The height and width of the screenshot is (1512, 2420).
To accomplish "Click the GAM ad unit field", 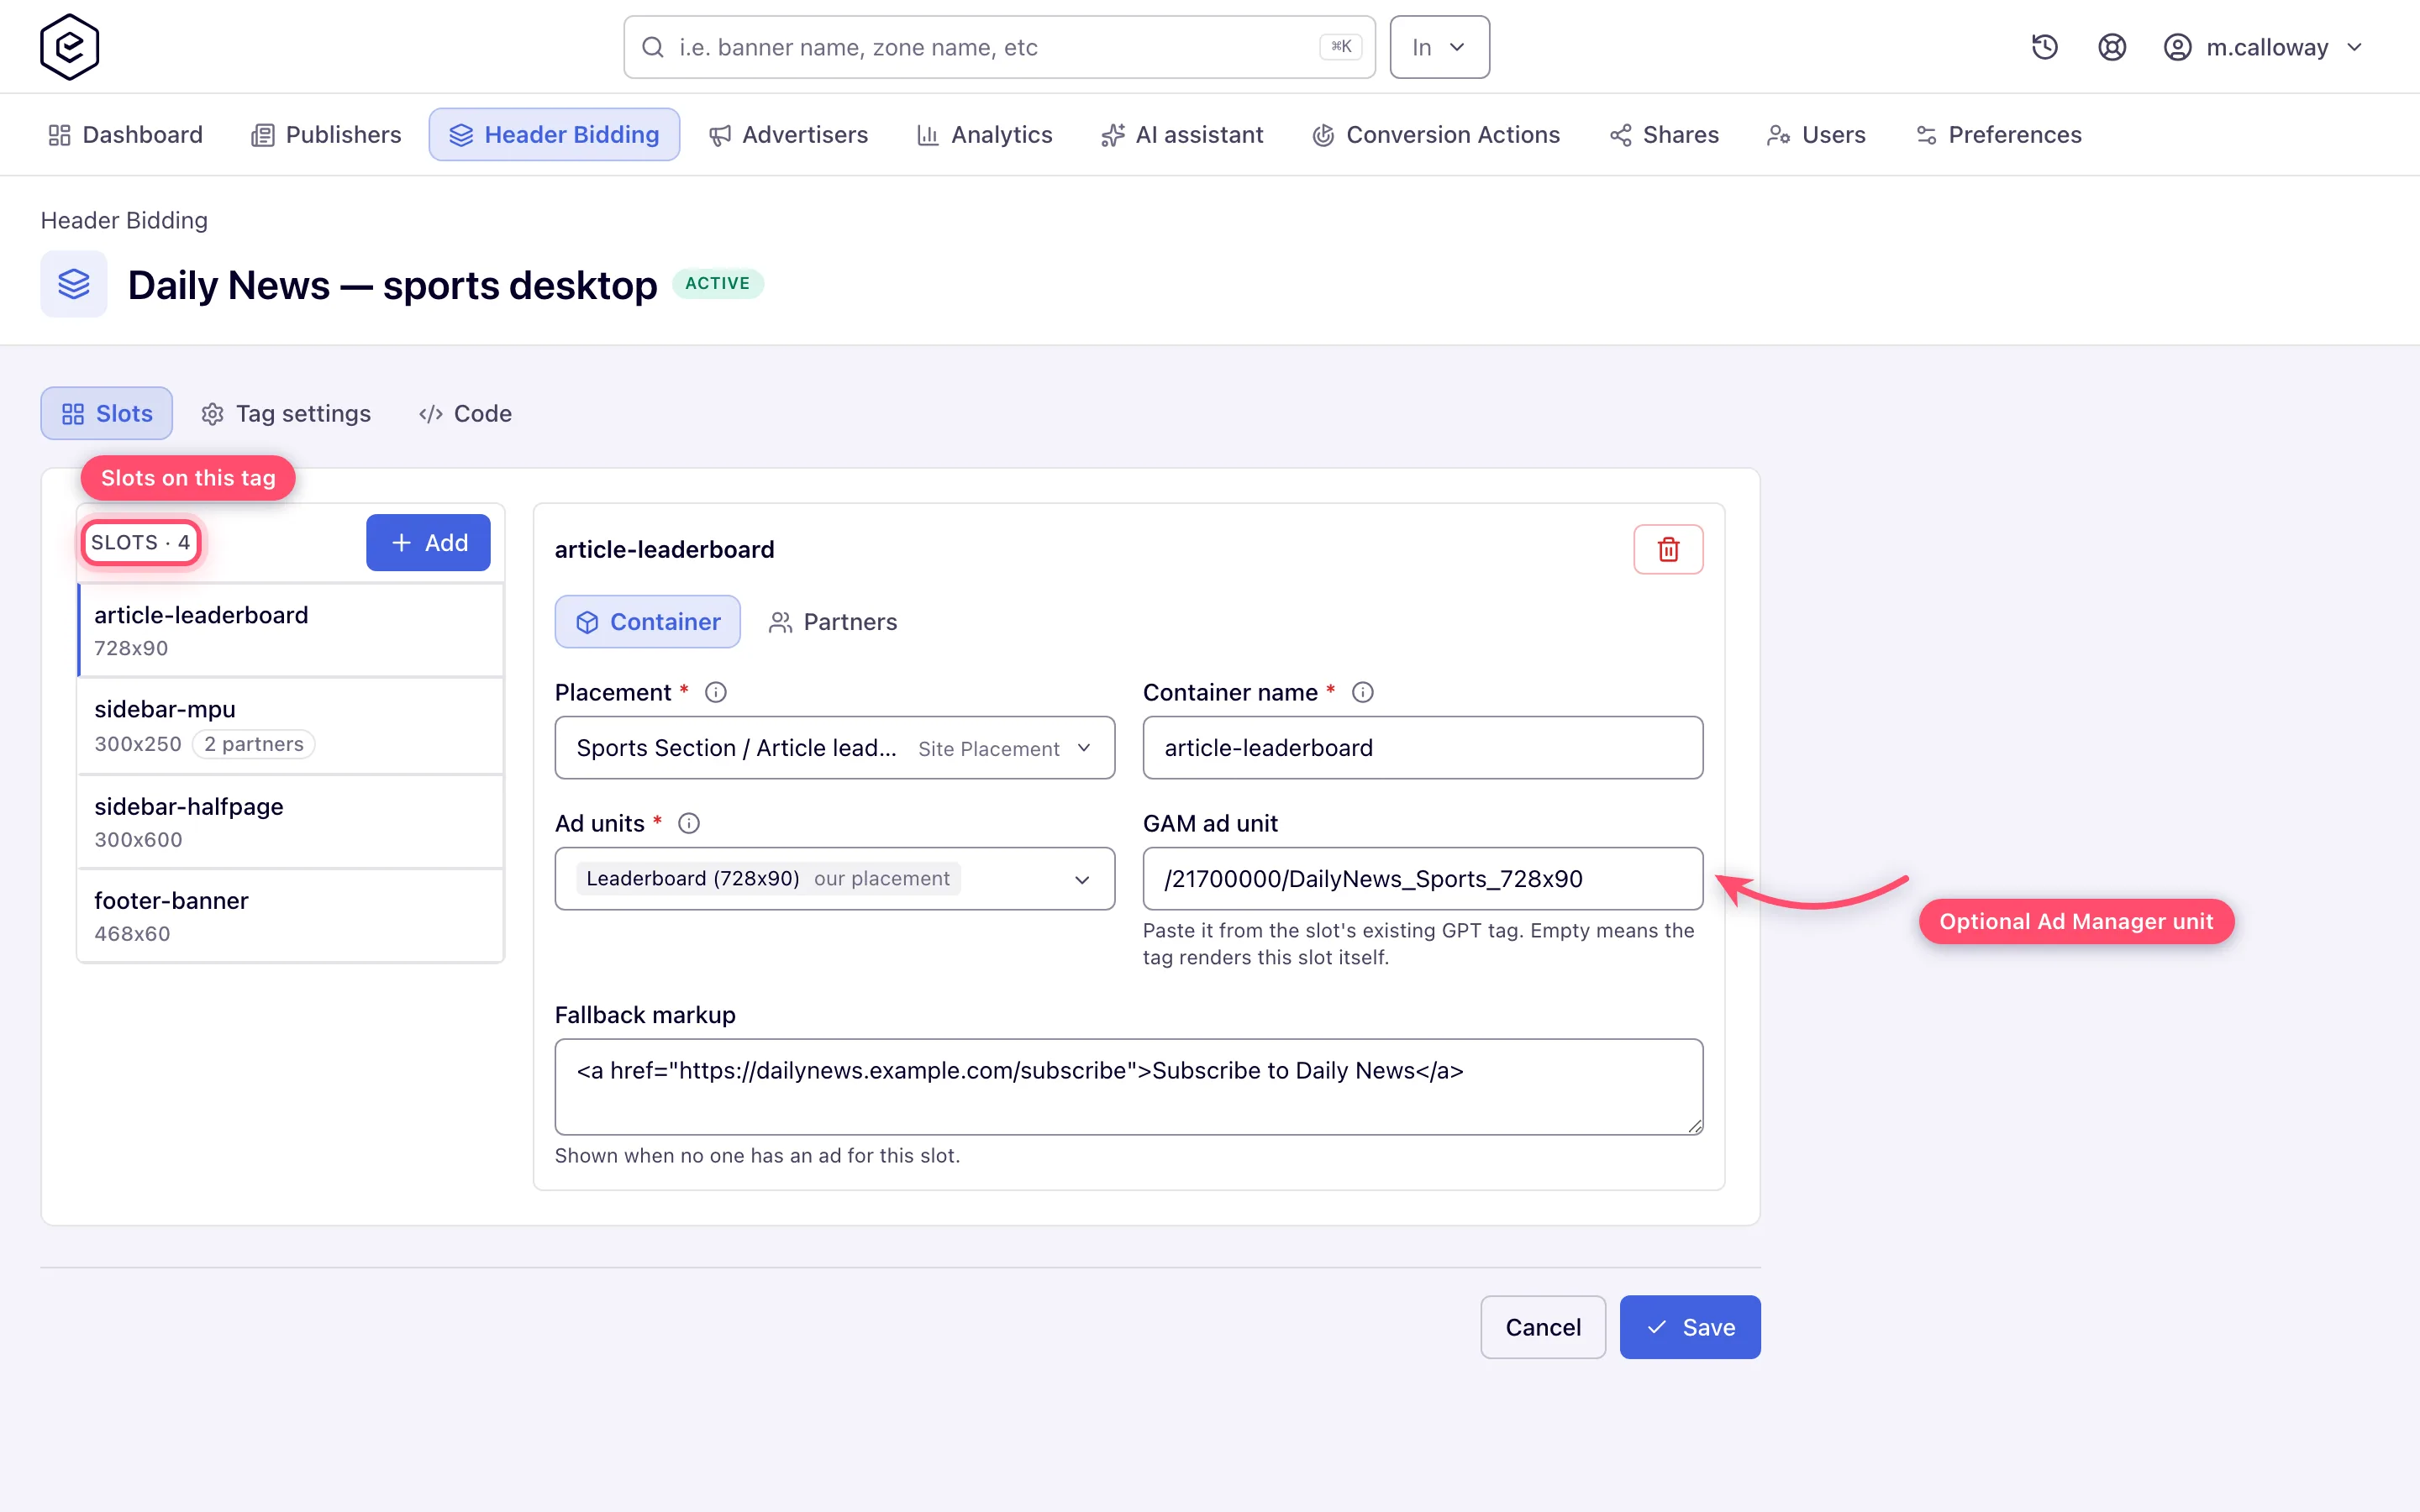I will 1422,879.
